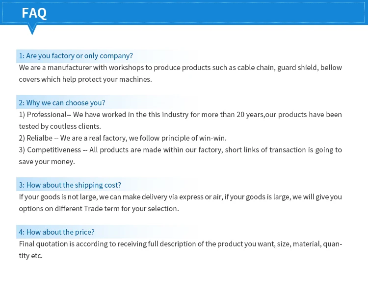This screenshot has width=368, height=290.
Task: Click the blue FAQ banner pointer arrow
Action: [x=32, y=29]
